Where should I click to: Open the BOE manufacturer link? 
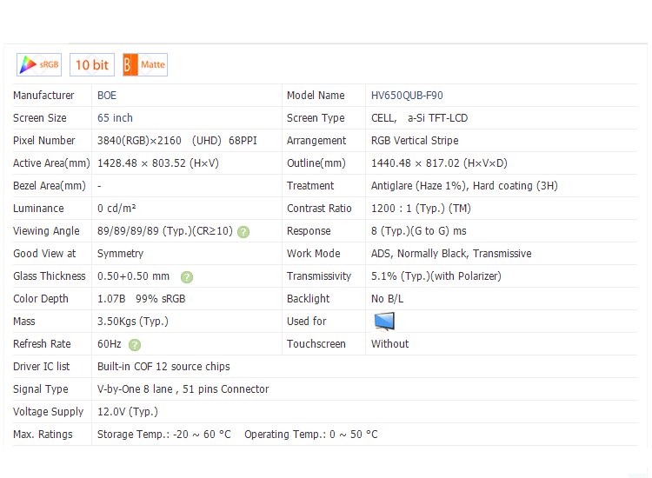coord(107,96)
